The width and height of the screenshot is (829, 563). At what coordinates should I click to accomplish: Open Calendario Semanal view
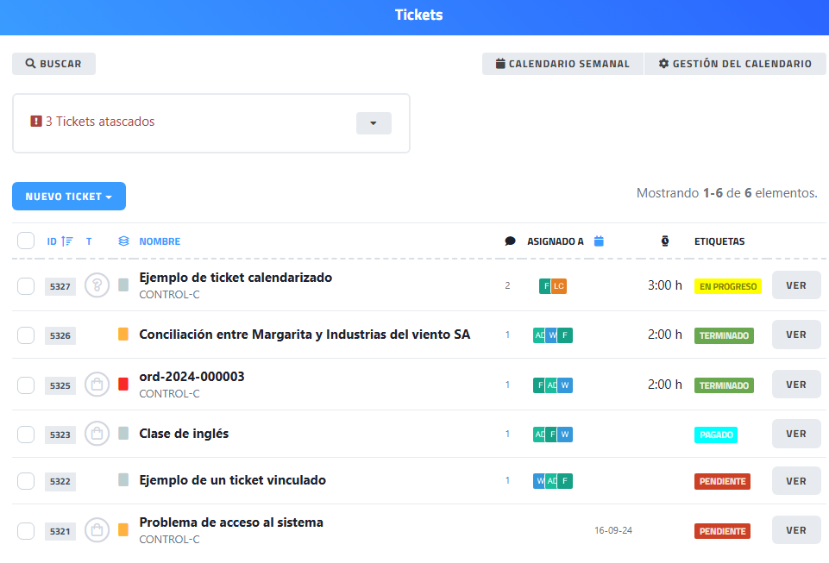click(562, 64)
